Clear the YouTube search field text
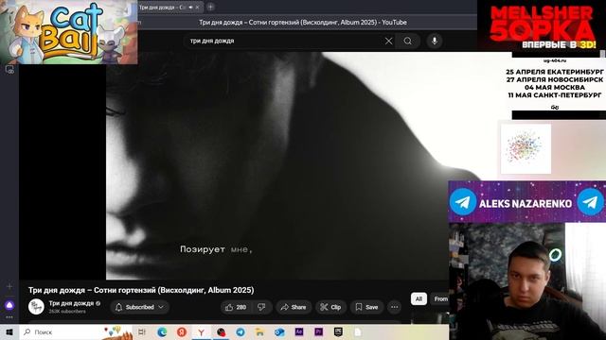606x340 pixels. pos(388,41)
